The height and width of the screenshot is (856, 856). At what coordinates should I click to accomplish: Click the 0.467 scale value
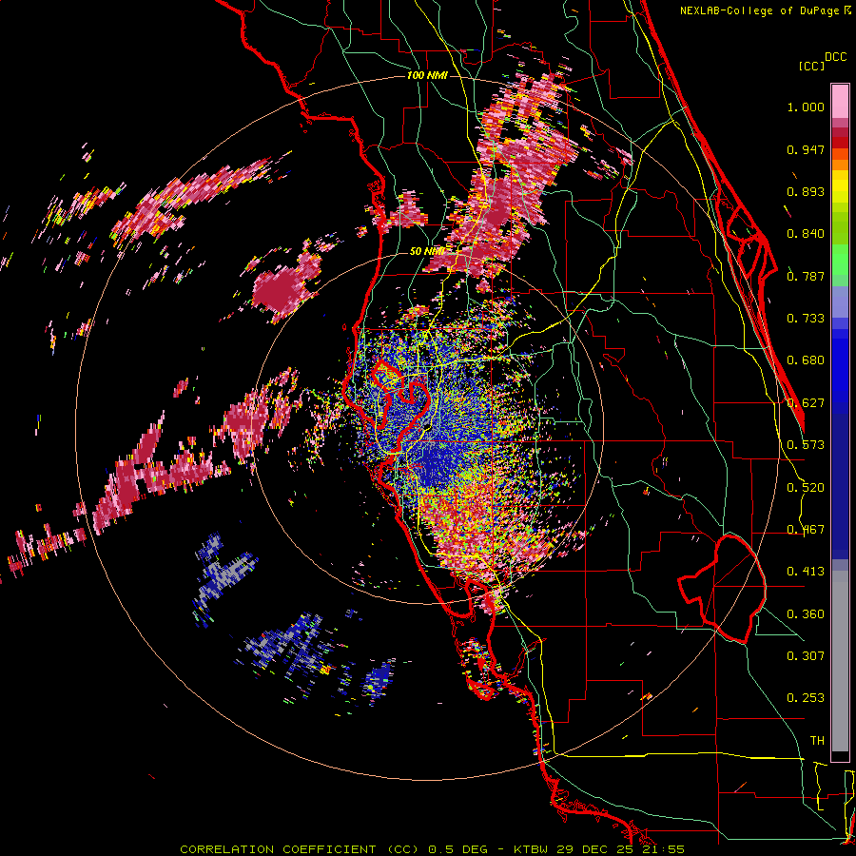(806, 530)
